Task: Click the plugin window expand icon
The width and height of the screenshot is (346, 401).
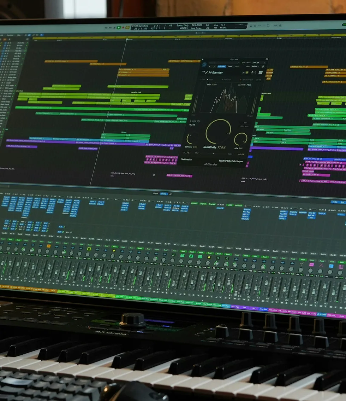Action: pos(267,59)
